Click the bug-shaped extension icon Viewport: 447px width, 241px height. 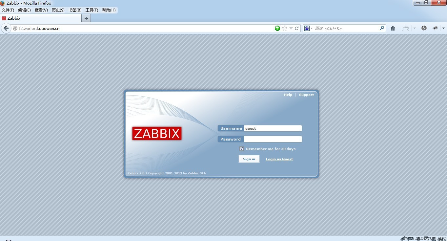(436, 28)
